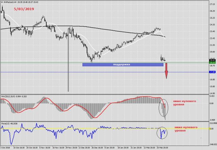217x150 pixels.
Task: Select the ellipse marker on MACD histogram
Action: pyautogui.click(x=163, y=107)
